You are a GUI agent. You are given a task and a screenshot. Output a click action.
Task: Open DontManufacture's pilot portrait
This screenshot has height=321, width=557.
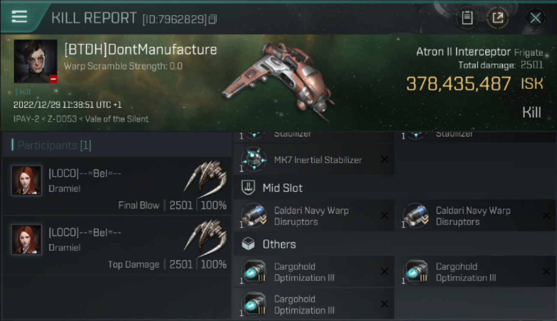(35, 61)
